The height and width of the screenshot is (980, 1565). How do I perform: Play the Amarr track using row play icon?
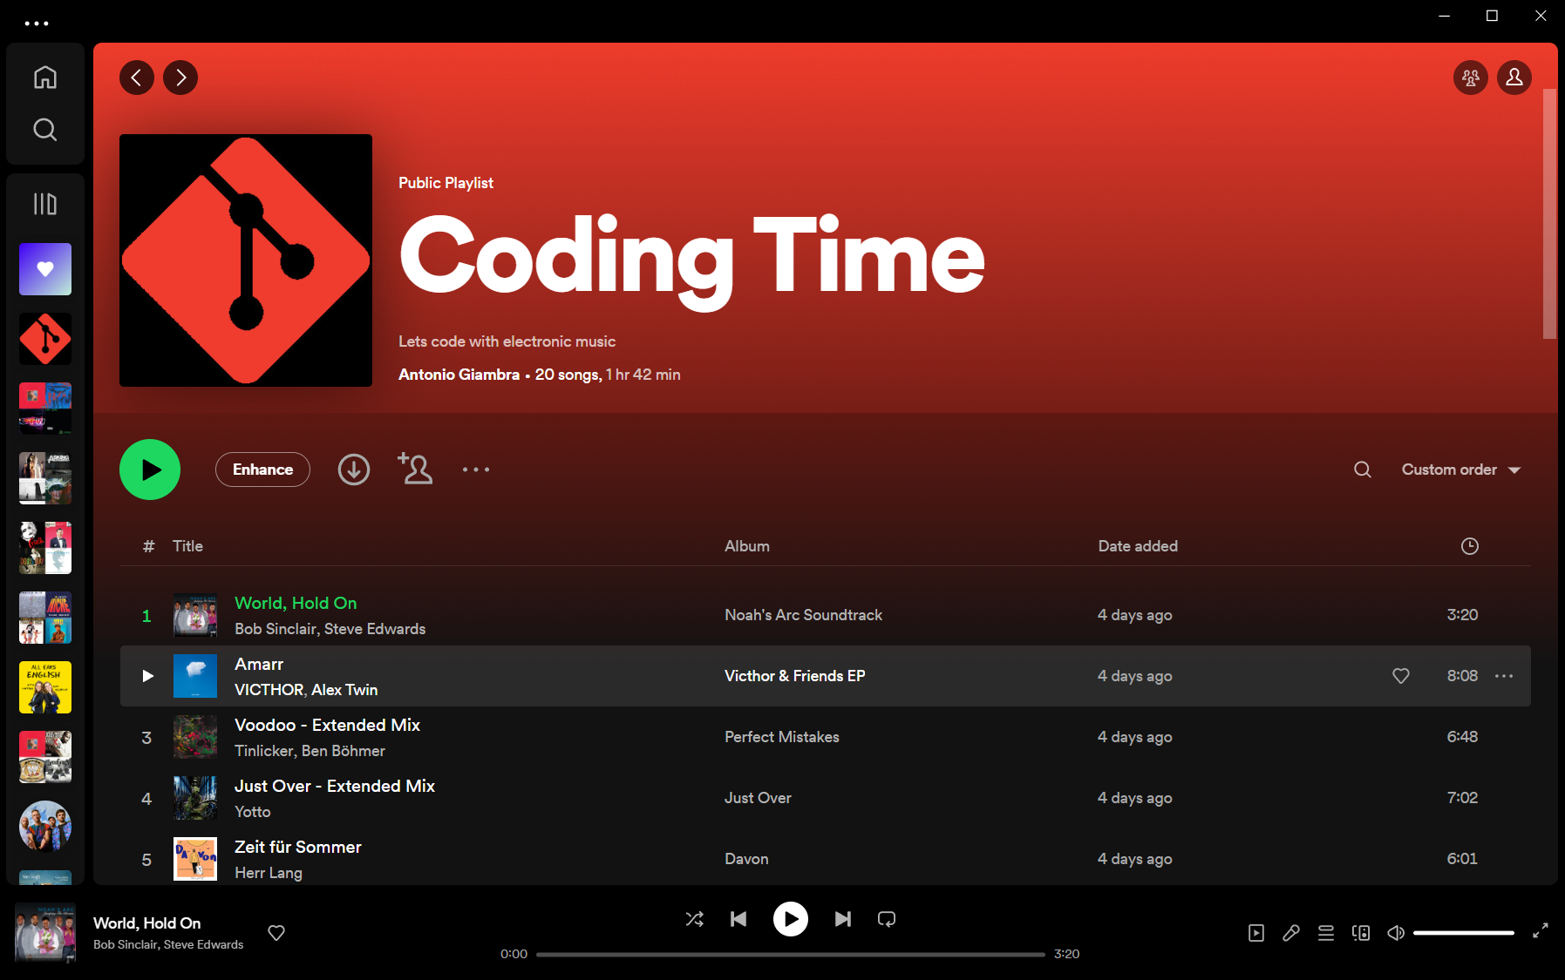(x=147, y=676)
